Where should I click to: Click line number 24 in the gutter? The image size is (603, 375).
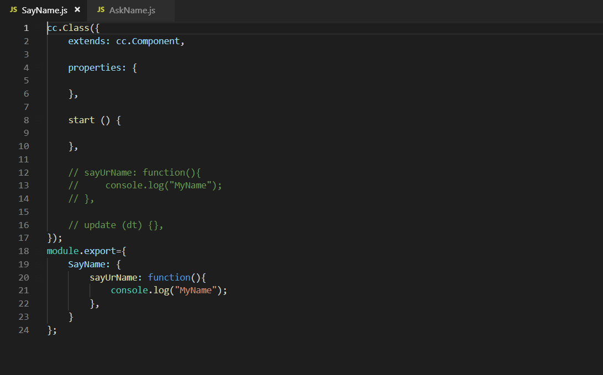[23, 330]
